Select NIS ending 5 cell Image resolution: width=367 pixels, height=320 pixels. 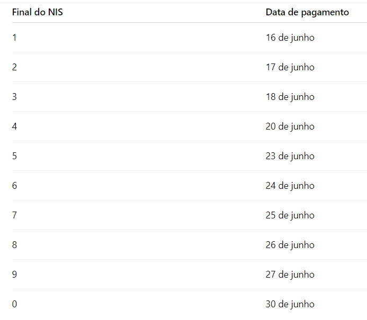pyautogui.click(x=14, y=156)
